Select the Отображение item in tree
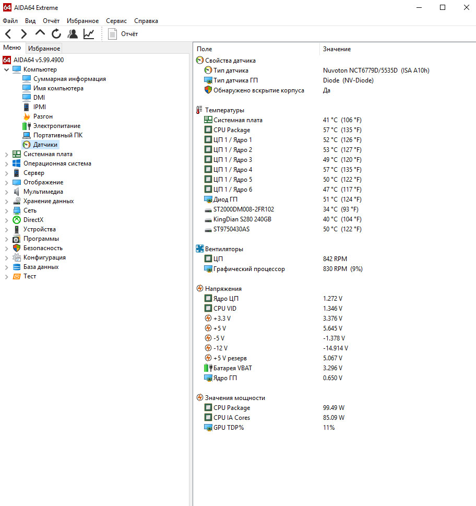This screenshot has height=506, width=476. [43, 182]
